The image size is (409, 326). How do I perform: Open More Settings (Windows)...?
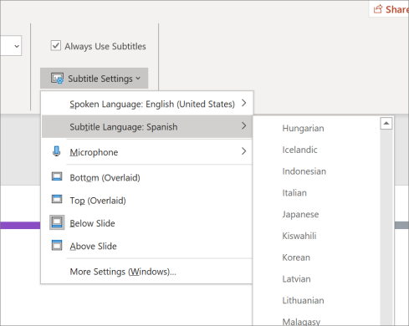(147, 272)
